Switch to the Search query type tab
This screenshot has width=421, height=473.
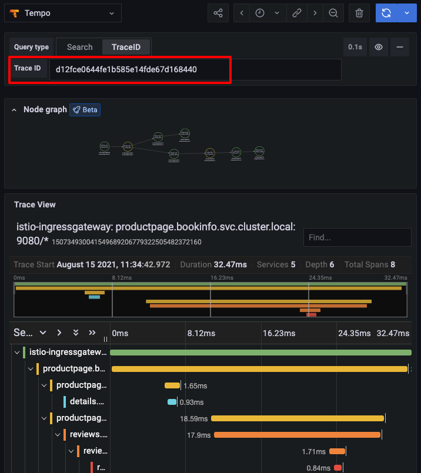tap(79, 47)
